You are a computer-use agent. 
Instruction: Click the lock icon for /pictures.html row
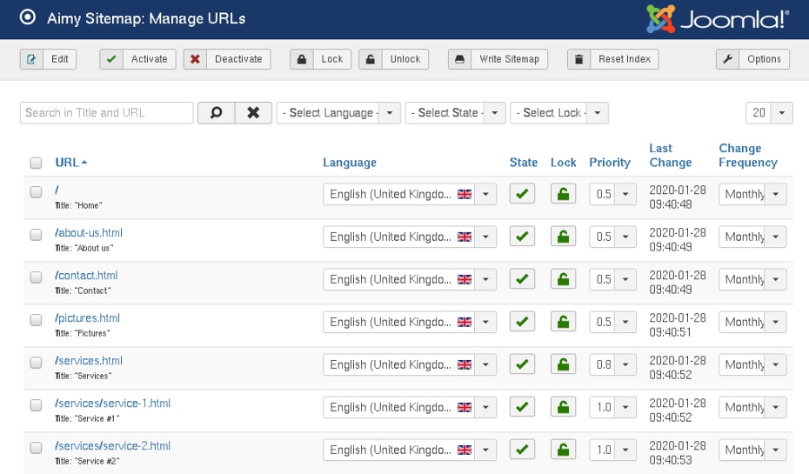pyautogui.click(x=563, y=322)
